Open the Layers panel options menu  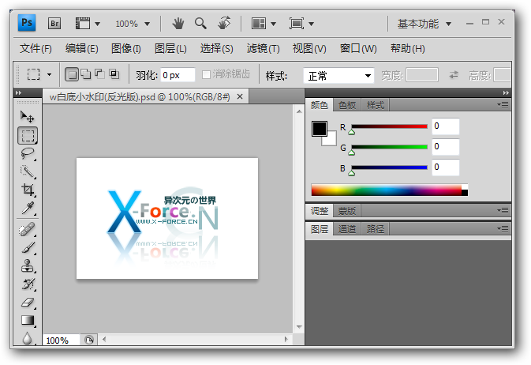503,228
